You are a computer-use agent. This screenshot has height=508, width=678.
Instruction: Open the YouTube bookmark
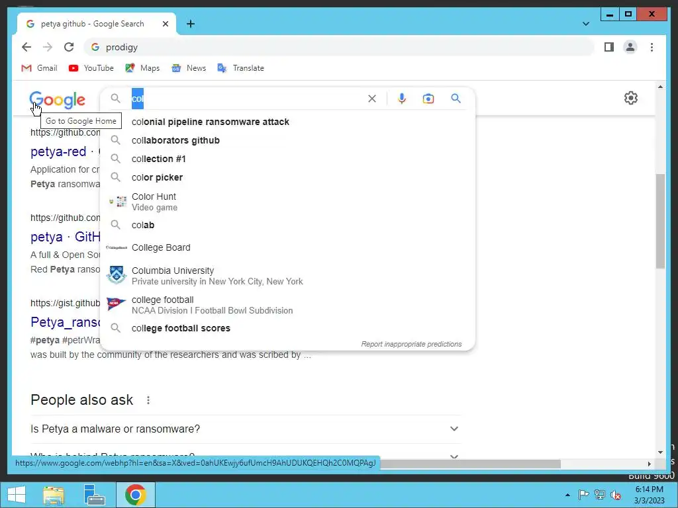91,68
